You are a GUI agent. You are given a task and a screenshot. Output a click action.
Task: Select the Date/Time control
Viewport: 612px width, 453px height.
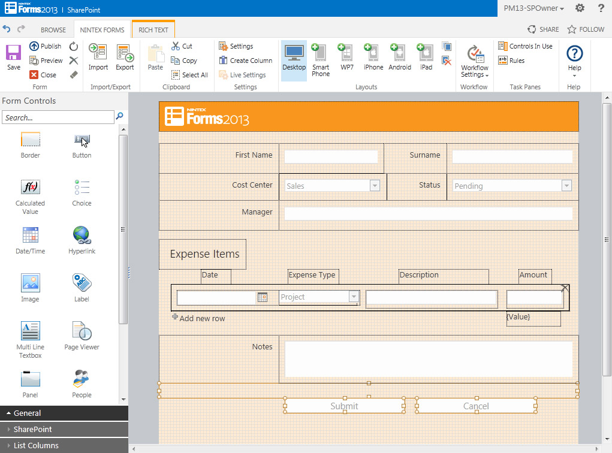pyautogui.click(x=31, y=241)
